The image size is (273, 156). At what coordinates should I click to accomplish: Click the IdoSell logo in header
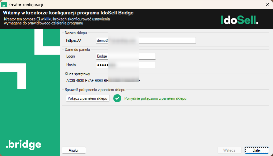[240, 20]
